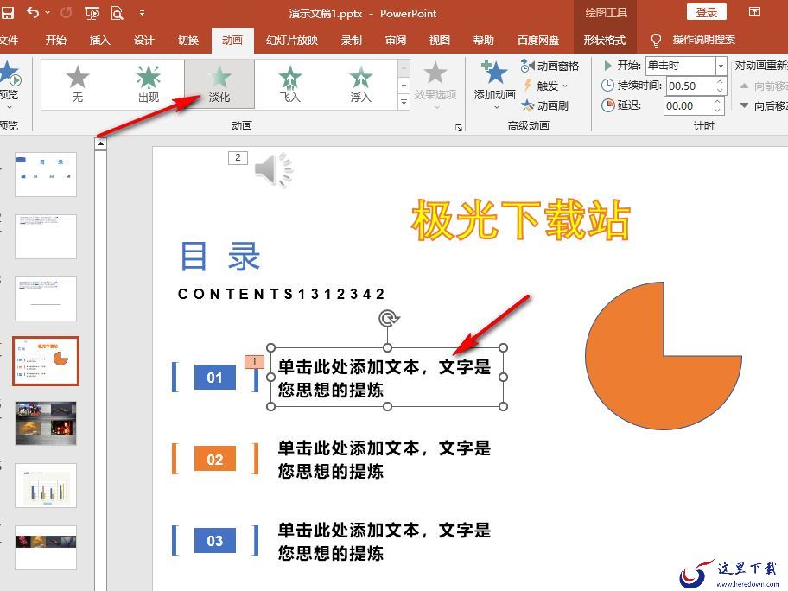This screenshot has height=591, width=788.
Task: Click the blue 03 number box
Action: [214, 540]
